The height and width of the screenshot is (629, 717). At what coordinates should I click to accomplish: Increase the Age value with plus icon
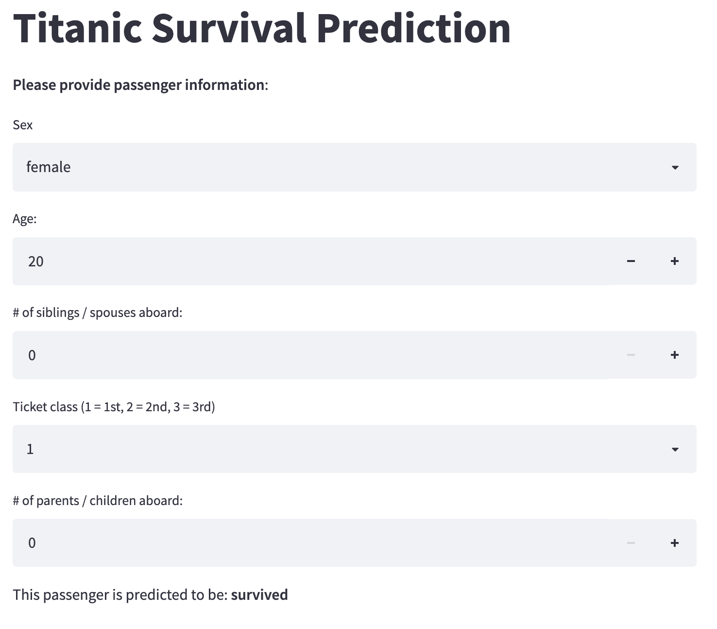[674, 261]
